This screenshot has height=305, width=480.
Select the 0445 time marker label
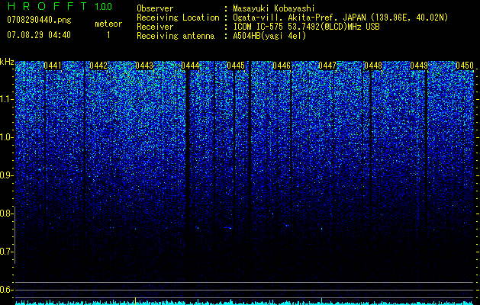[236, 66]
